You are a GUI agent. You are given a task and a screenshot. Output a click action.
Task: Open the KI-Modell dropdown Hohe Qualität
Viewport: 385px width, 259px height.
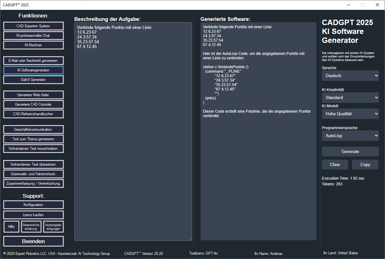350,114
